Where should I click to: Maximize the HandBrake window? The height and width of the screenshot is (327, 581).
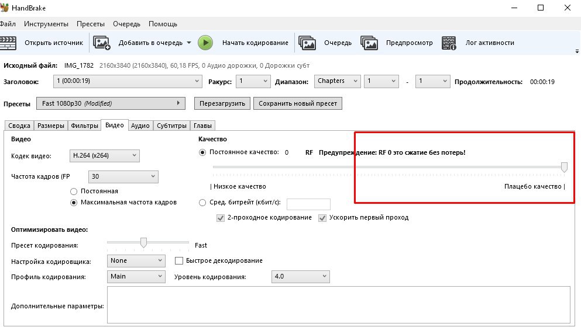coord(541,8)
